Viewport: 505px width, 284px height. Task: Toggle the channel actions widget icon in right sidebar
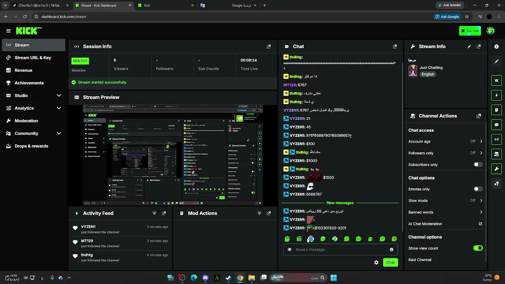coord(496,154)
